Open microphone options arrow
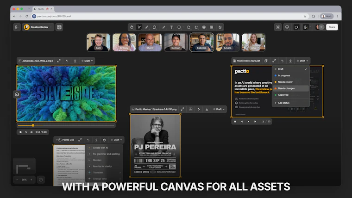This screenshot has height=198, width=352. [x=310, y=27]
